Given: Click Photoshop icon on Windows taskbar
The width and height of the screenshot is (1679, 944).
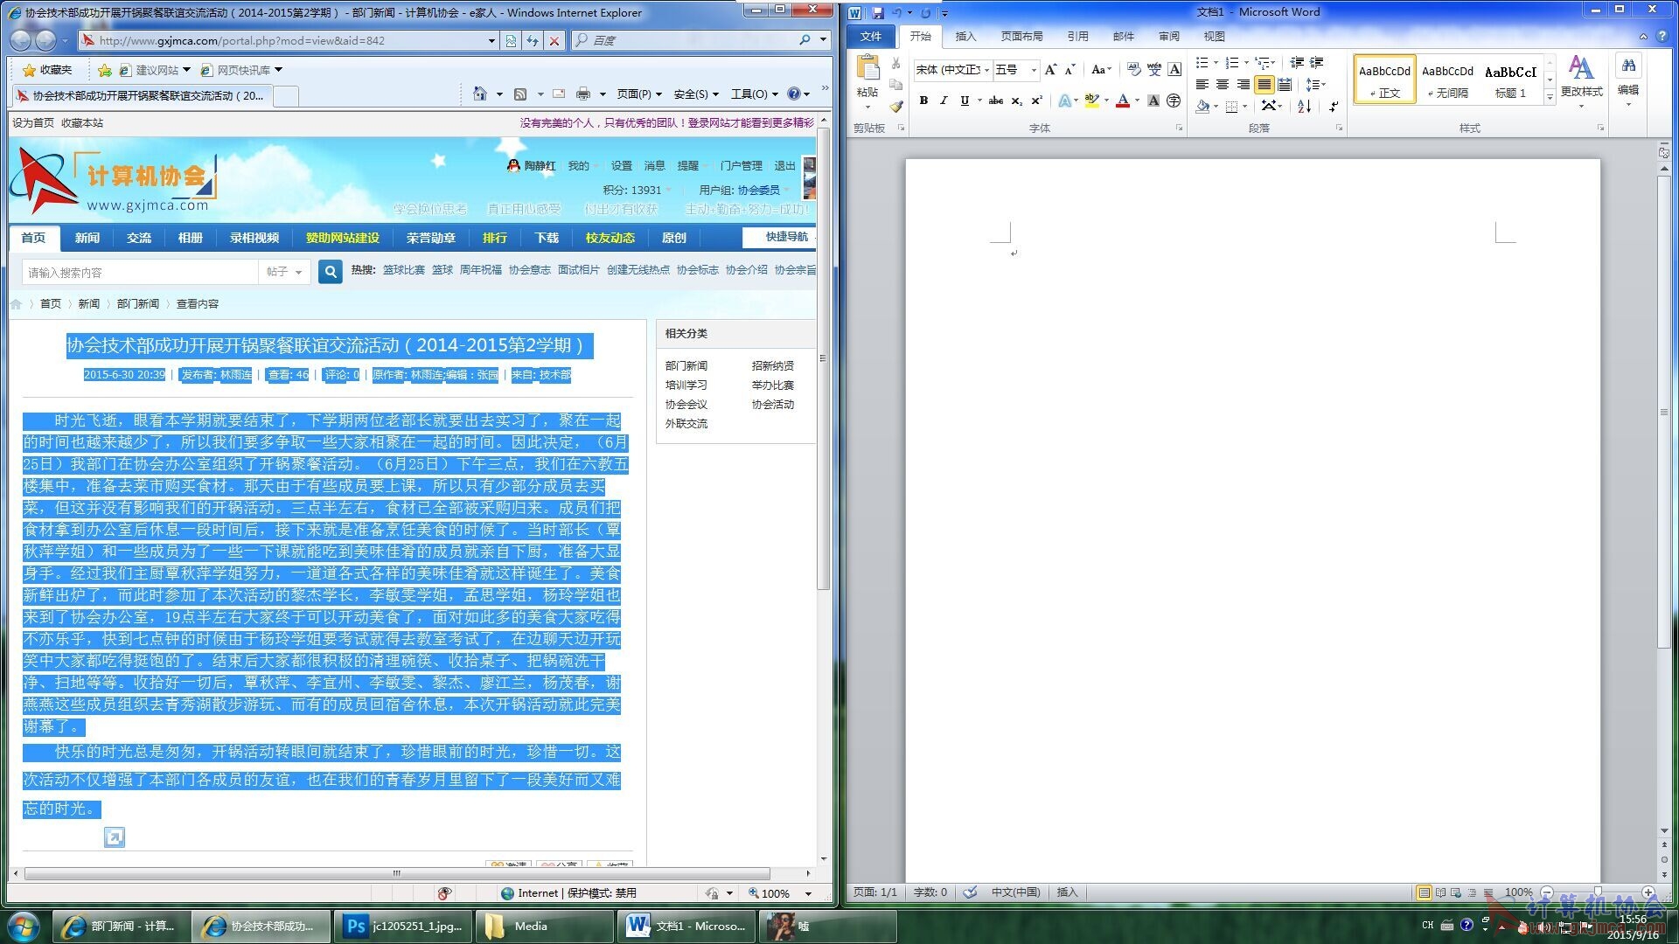Looking at the screenshot, I should click(356, 926).
